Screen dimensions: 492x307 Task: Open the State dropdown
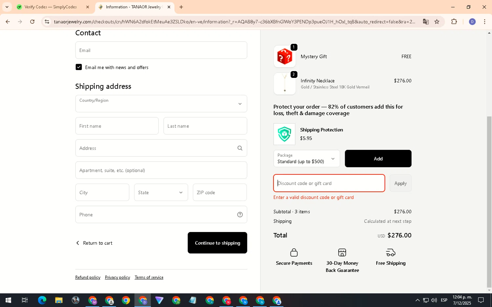point(161,192)
